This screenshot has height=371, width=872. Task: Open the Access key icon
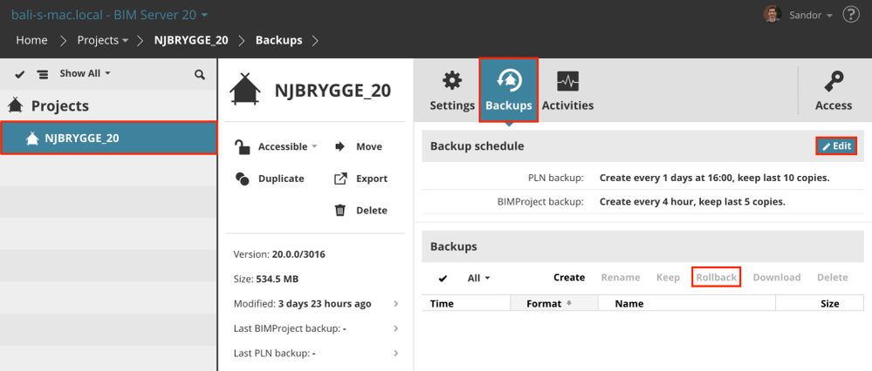click(833, 91)
